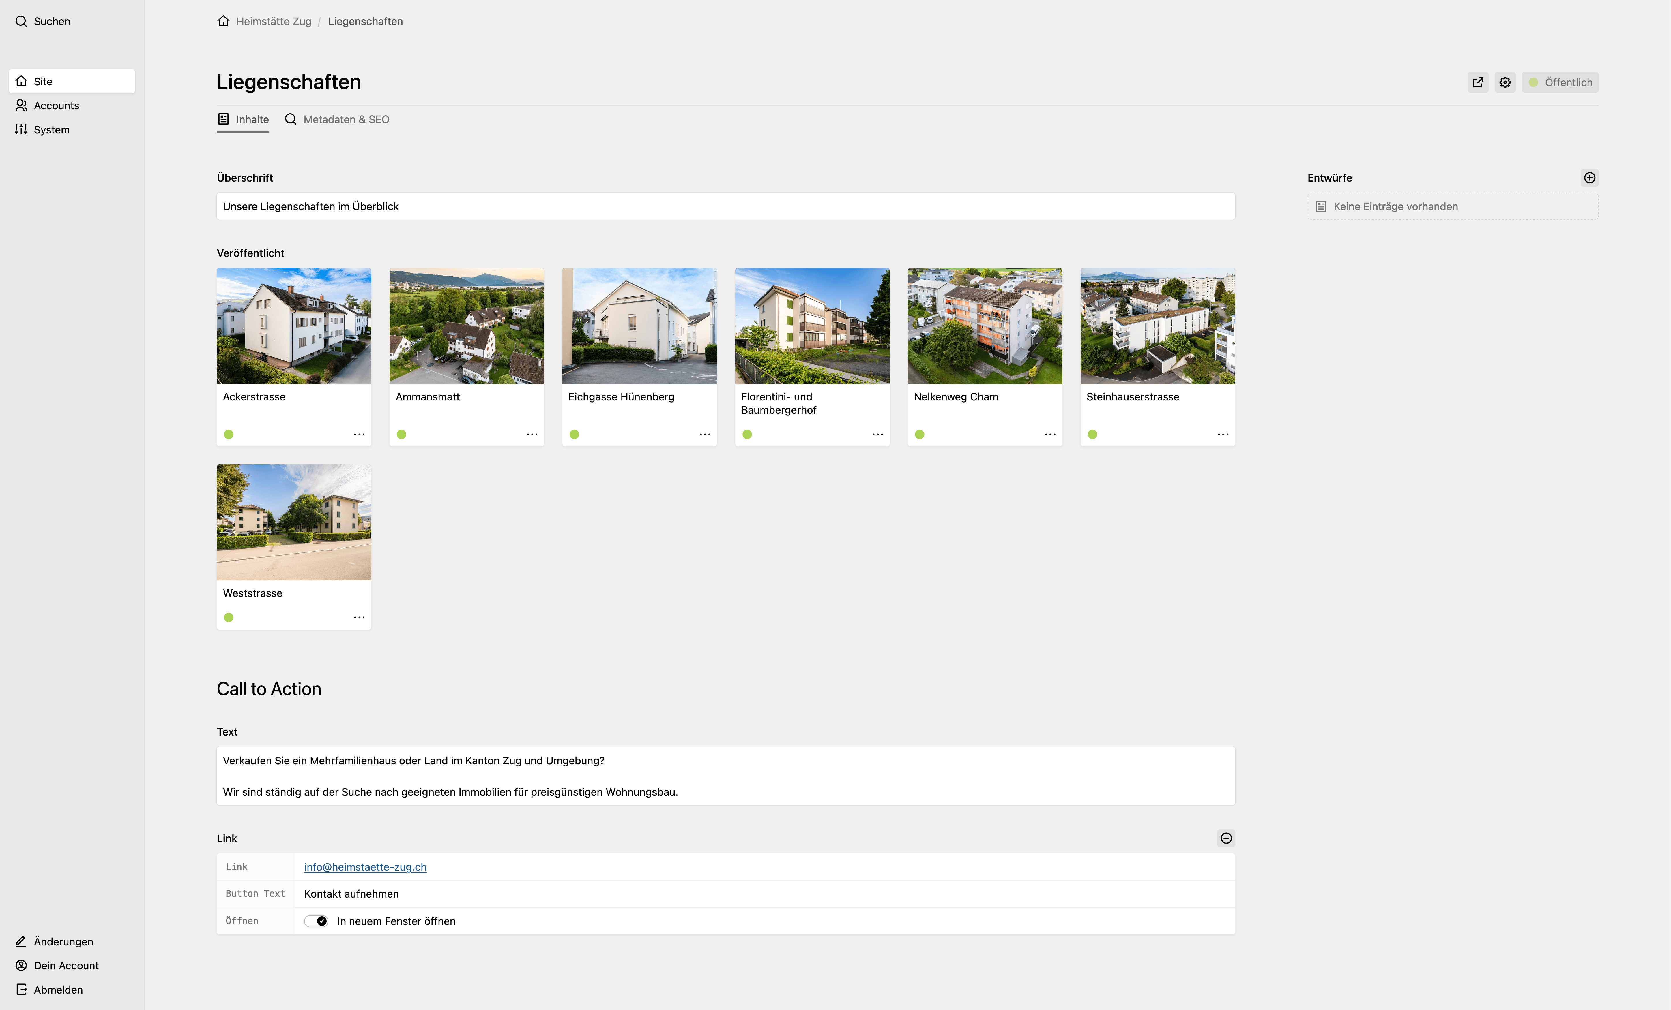Open the Steinhauserstrasse card thumbnail
The width and height of the screenshot is (1671, 1010).
1158,326
